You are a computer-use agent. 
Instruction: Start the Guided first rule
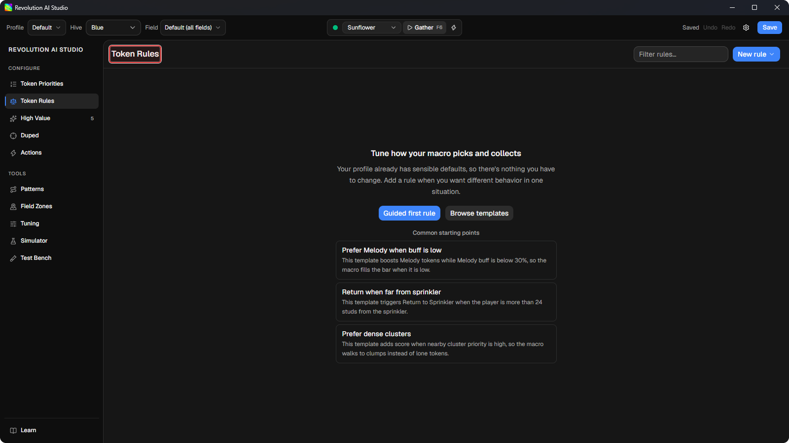click(409, 213)
